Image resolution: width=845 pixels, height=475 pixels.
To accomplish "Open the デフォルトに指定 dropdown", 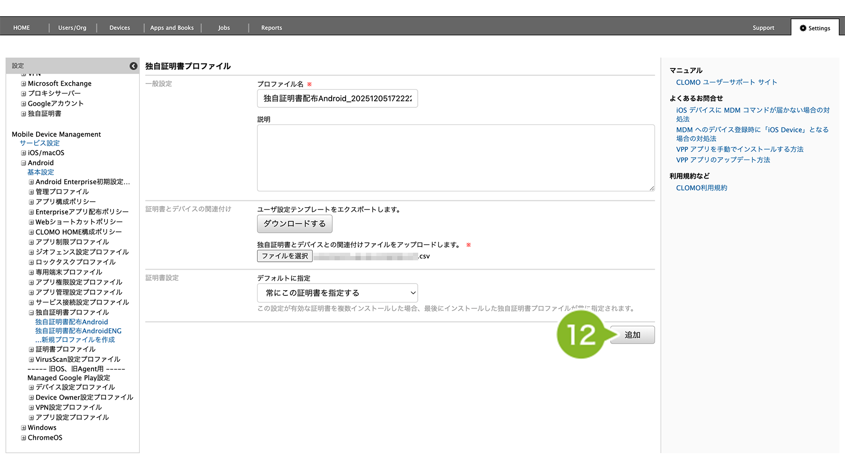I will (x=337, y=293).
